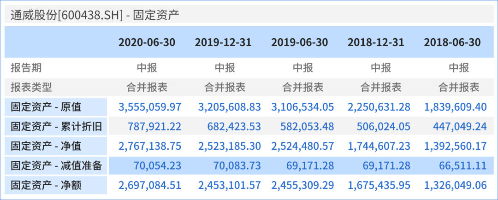This screenshot has height=200, width=498.
Task: Click the value 2,455,309.29
Action: pos(302,185)
